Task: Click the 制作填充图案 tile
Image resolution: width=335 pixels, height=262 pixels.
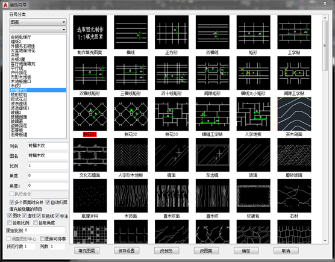Action: click(x=90, y=32)
